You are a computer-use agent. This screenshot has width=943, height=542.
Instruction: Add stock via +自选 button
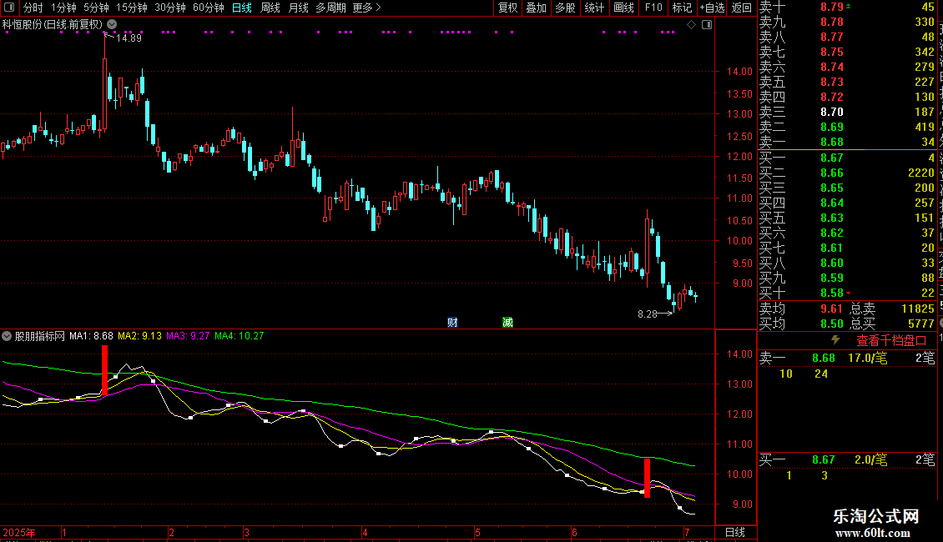pos(712,8)
